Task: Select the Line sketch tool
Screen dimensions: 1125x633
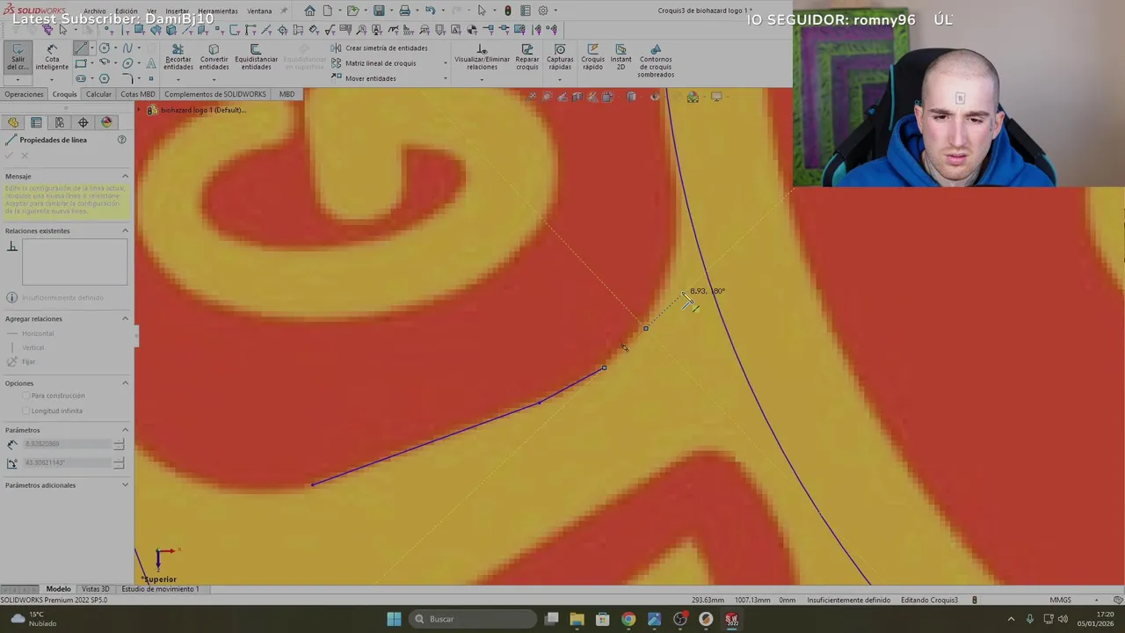Action: [x=81, y=48]
